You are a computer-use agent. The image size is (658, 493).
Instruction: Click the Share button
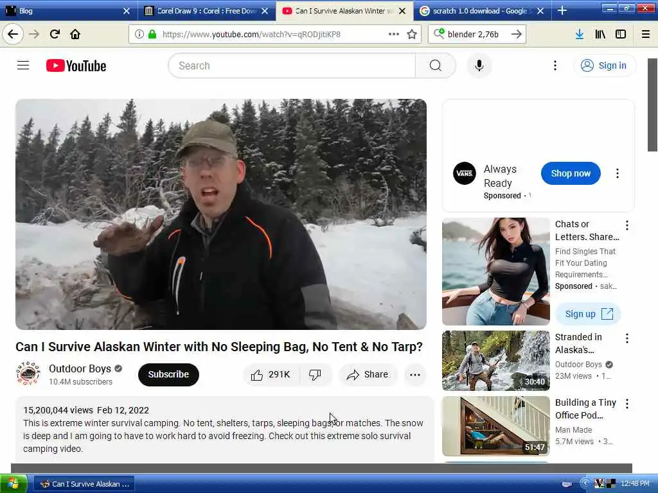368,375
